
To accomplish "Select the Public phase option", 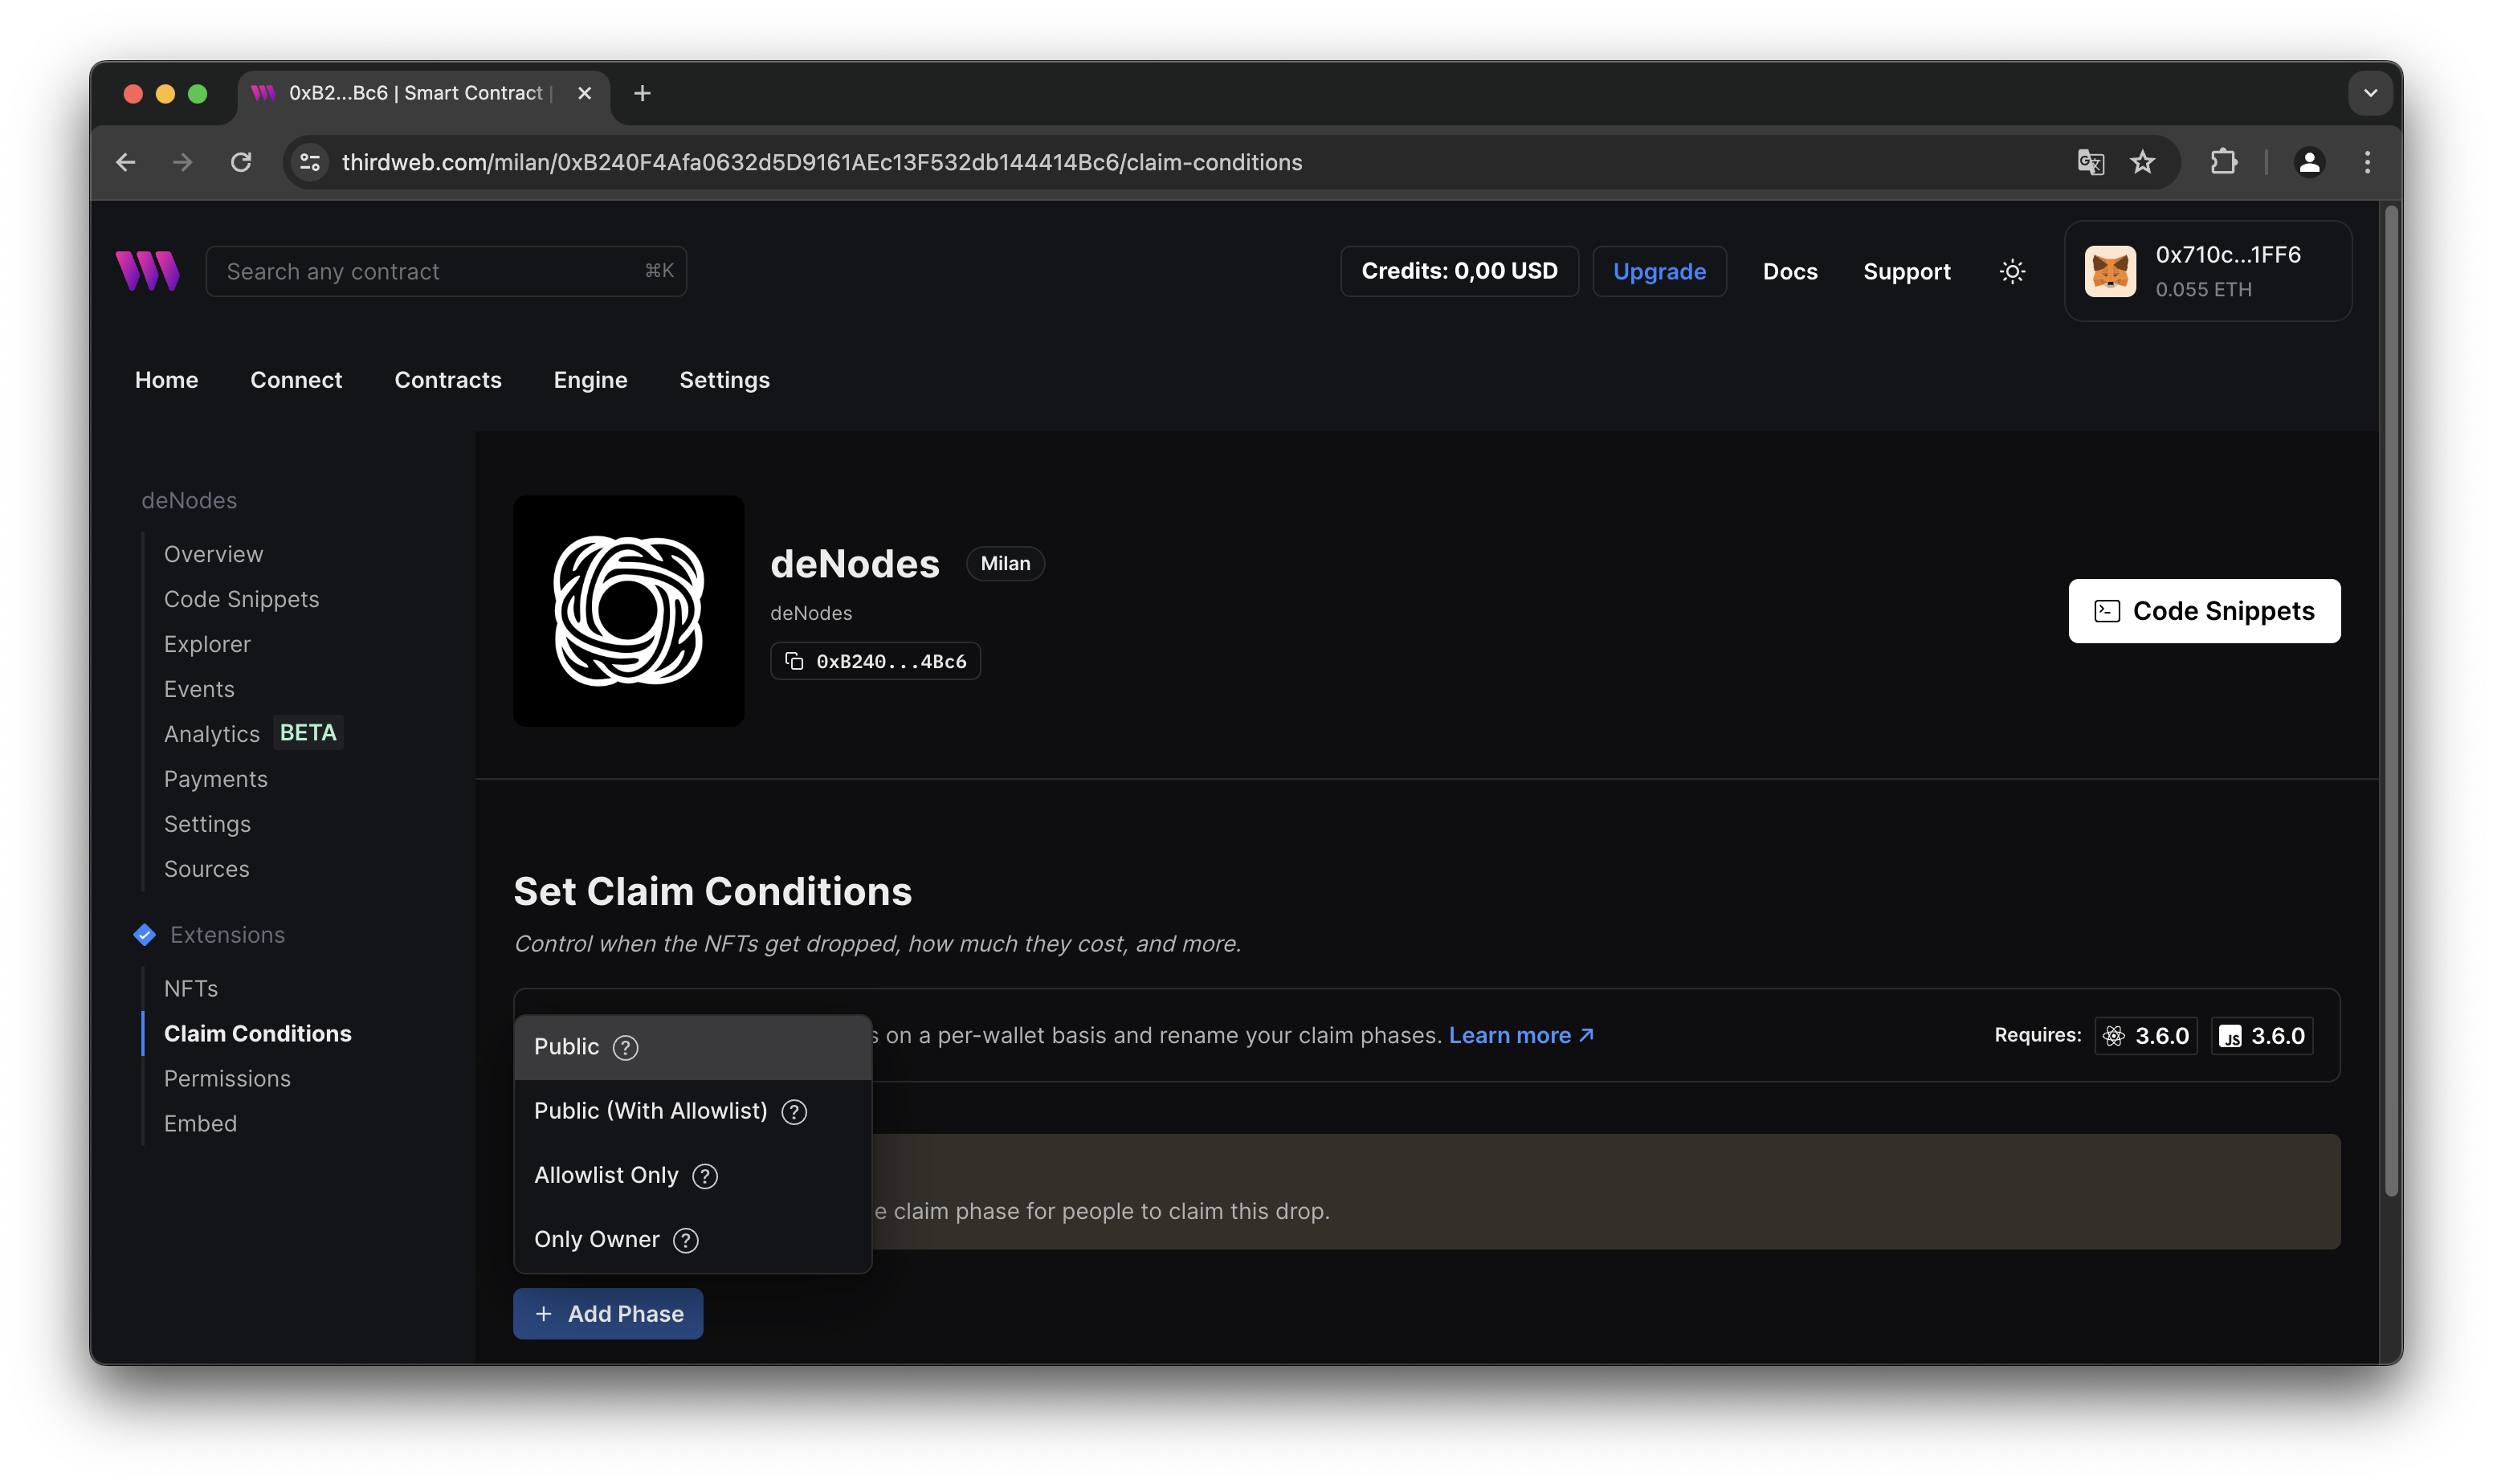I will [x=692, y=1047].
